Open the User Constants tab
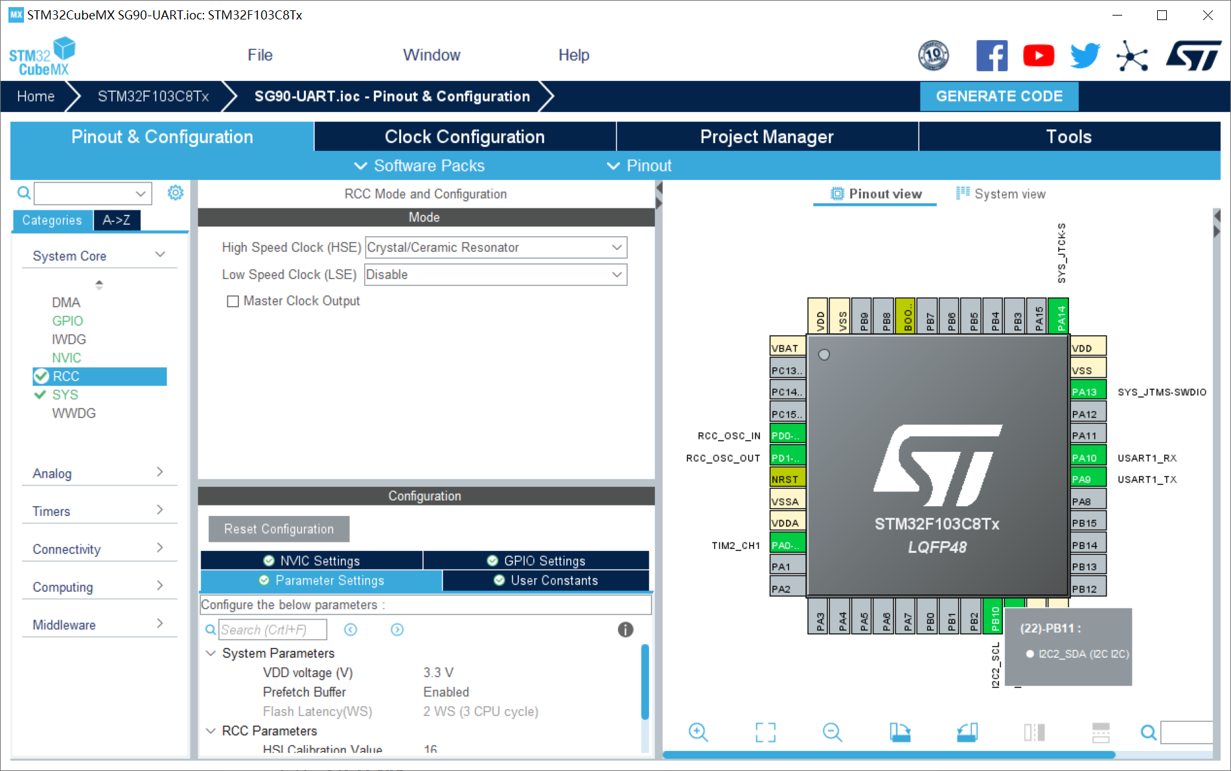1231x771 pixels. tap(546, 581)
